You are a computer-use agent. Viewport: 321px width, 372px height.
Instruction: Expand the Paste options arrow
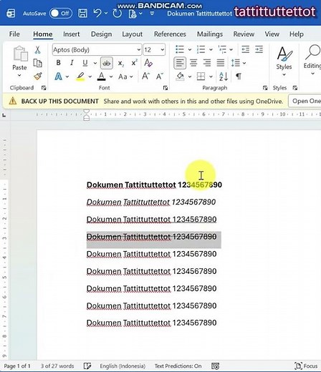point(19,76)
